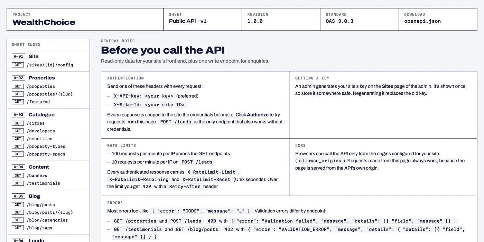
Task: Click the bold Sites word in Getting a Key
Action: coord(388,86)
